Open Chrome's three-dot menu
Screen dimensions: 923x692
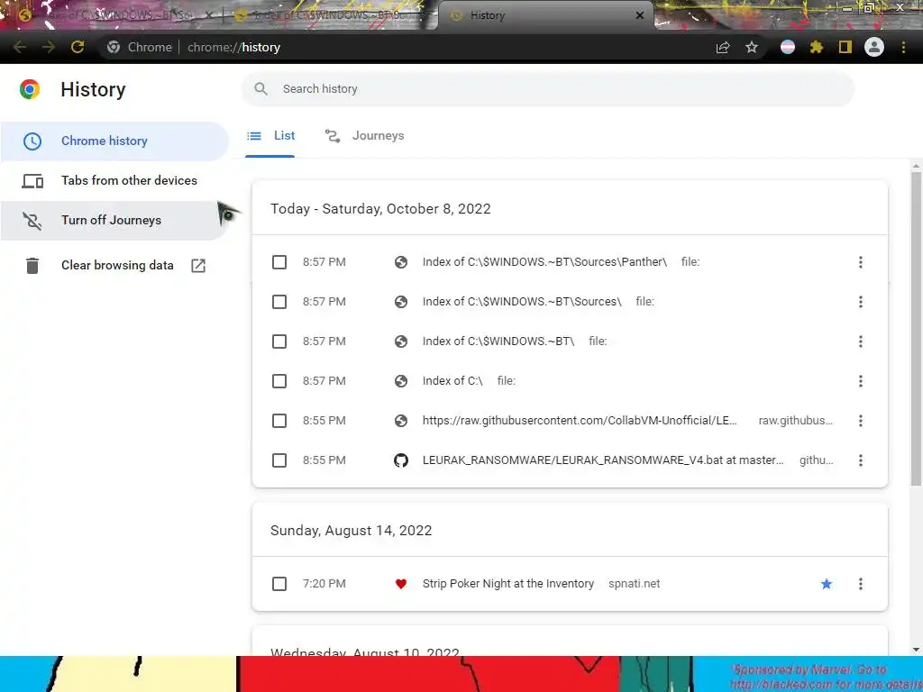coord(903,47)
